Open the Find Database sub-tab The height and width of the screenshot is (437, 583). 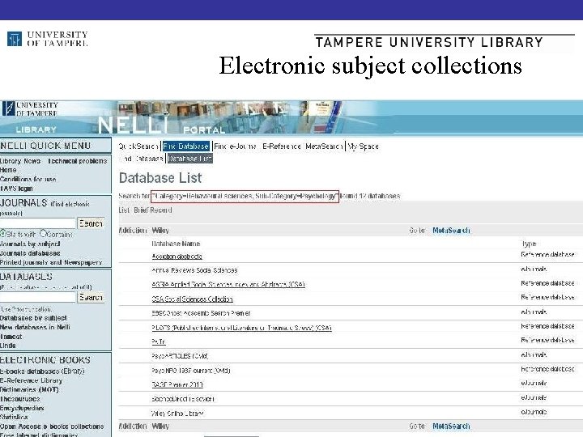(x=142, y=159)
